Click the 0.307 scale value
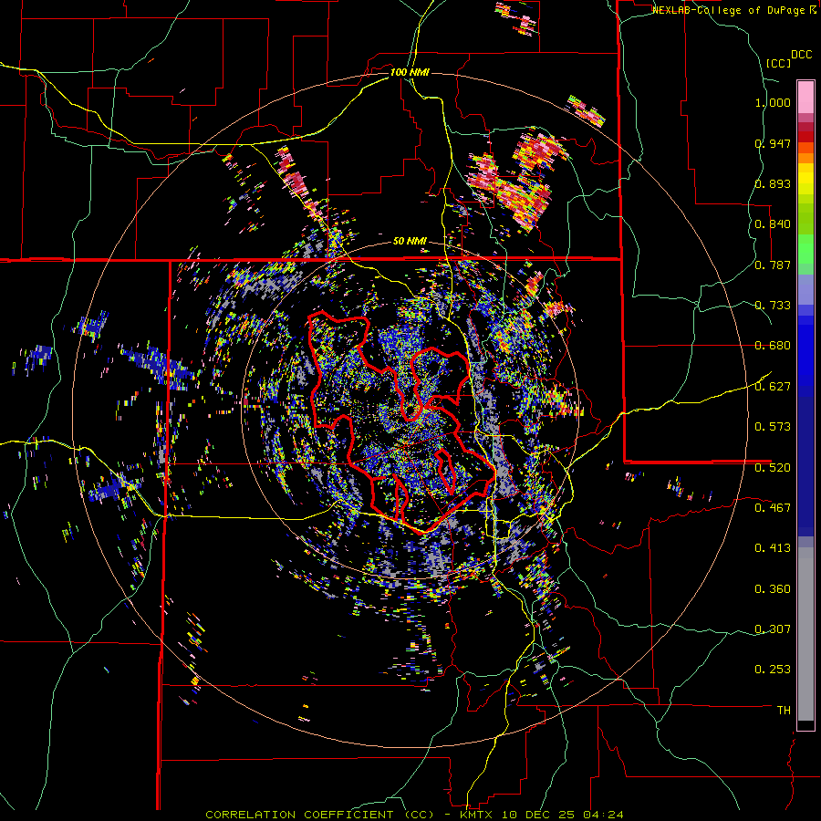The height and width of the screenshot is (821, 821). click(x=773, y=629)
